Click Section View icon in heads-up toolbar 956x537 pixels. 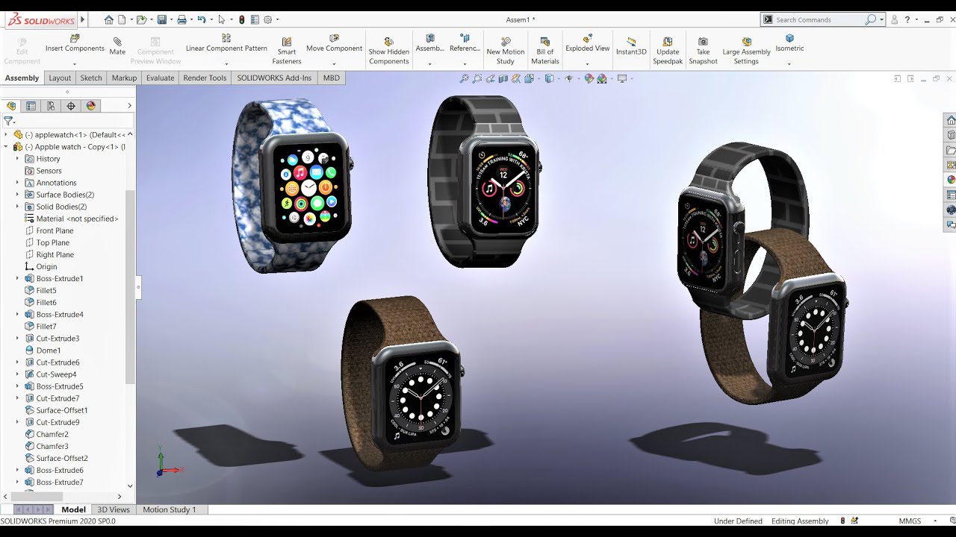click(x=504, y=78)
